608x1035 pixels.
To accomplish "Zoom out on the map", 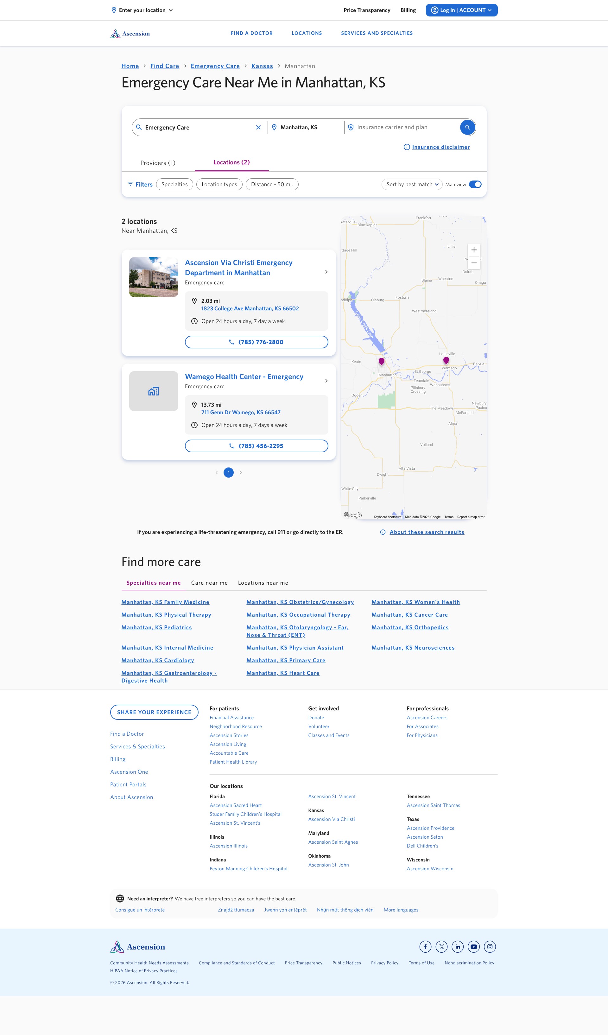I will click(x=474, y=263).
